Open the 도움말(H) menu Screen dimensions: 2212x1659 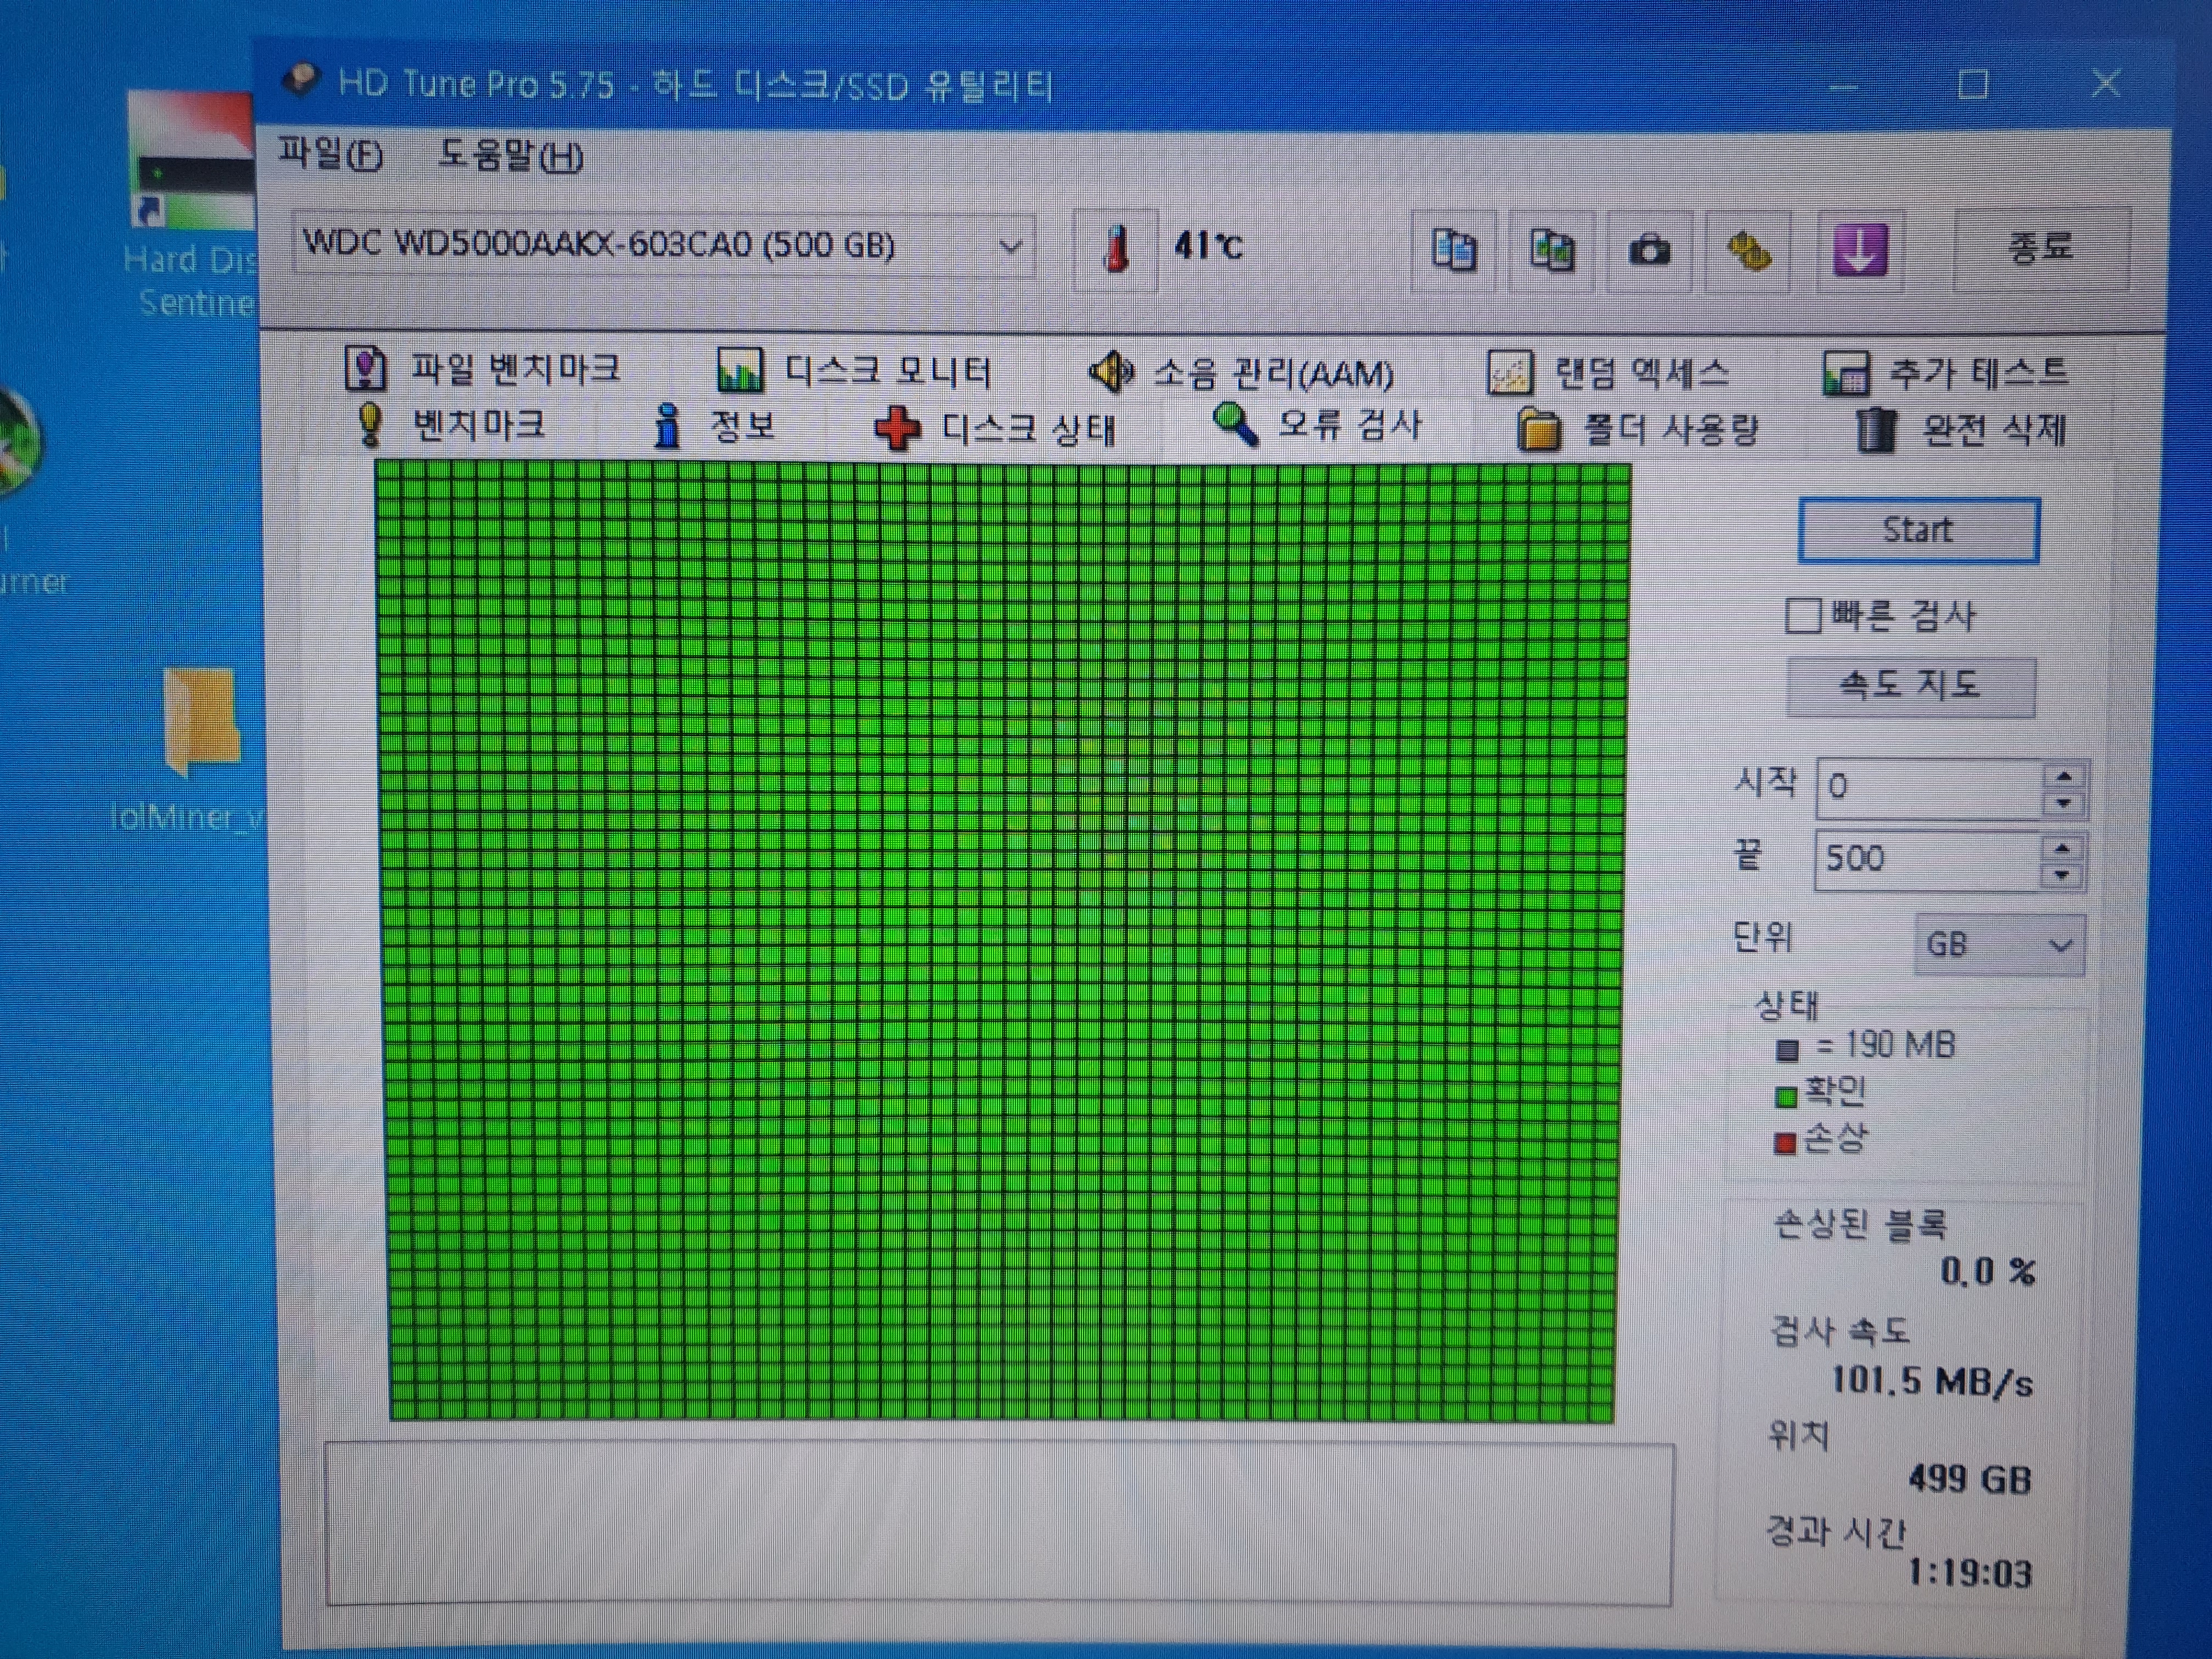pyautogui.click(x=511, y=155)
